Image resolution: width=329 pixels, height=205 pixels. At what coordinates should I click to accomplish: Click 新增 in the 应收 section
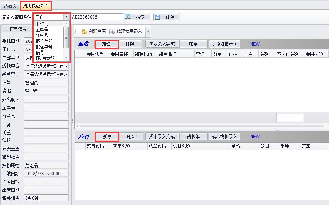pyautogui.click(x=106, y=44)
